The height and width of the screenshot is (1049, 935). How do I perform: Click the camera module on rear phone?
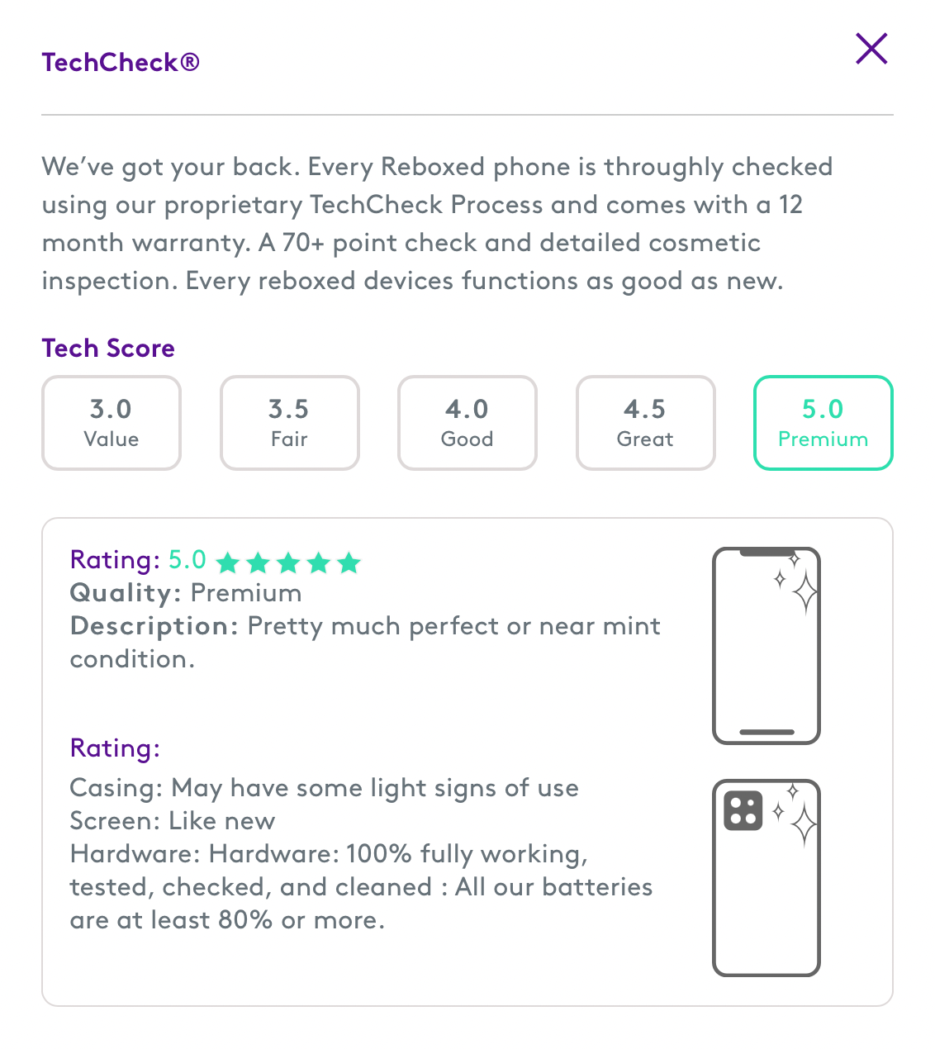743,810
